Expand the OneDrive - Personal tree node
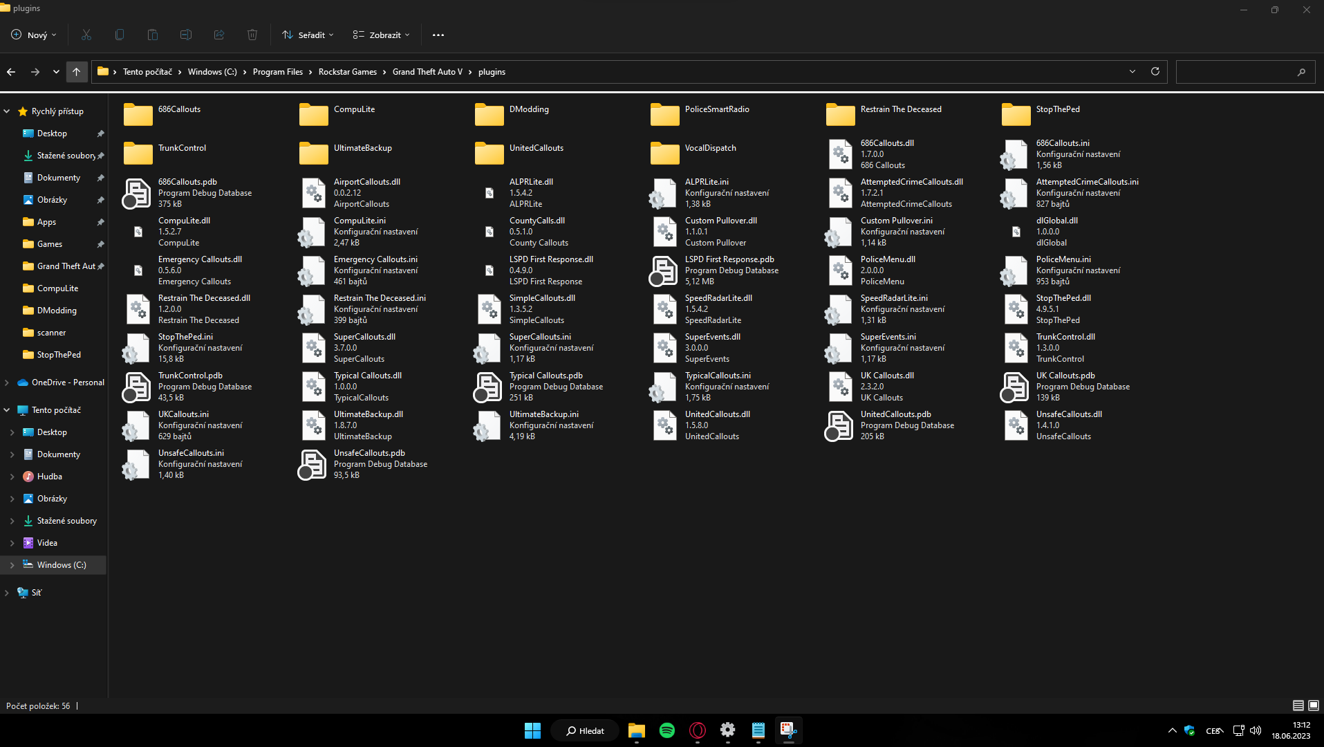This screenshot has width=1324, height=747. (7, 382)
